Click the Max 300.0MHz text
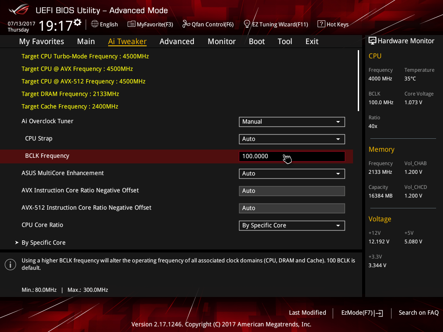443x332 pixels. (x=87, y=290)
